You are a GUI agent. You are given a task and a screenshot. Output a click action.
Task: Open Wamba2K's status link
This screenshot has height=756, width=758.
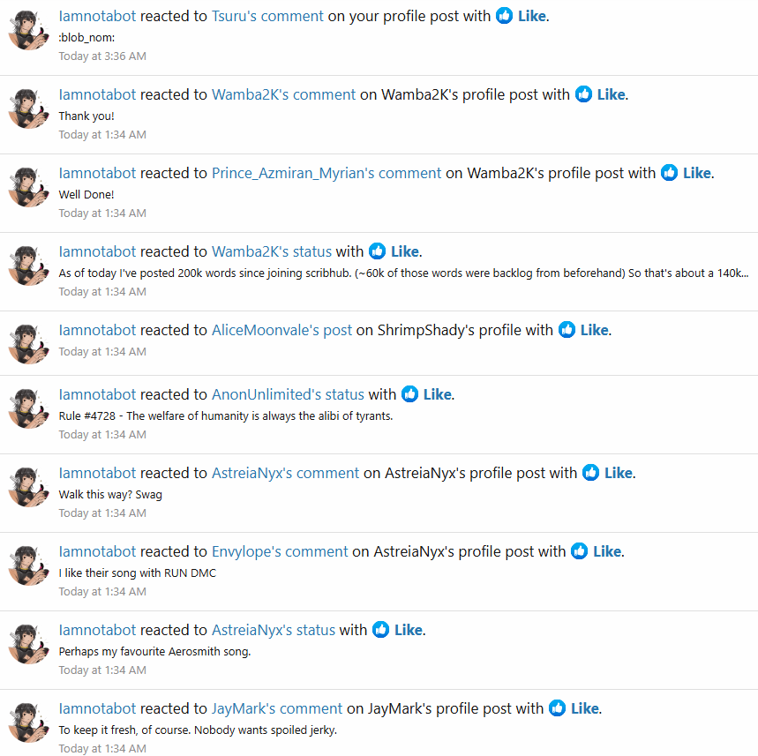pos(272,251)
